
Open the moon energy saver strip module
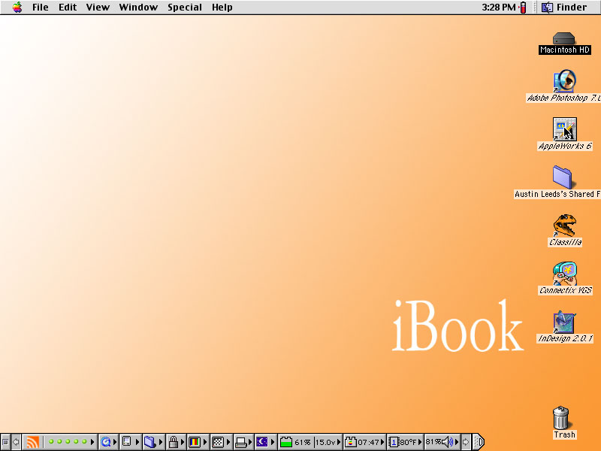(262, 442)
